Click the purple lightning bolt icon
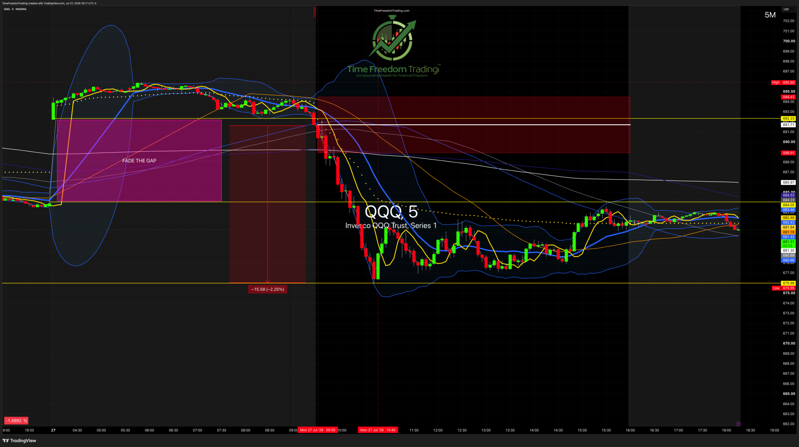Screen dimensions: 799x447 point(738,424)
